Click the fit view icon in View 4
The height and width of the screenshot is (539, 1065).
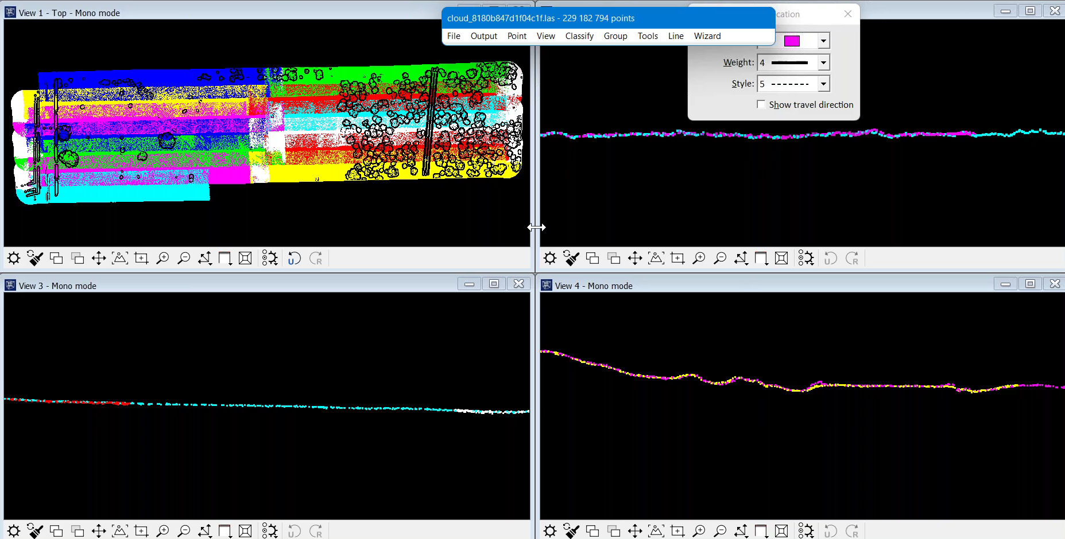[656, 531]
